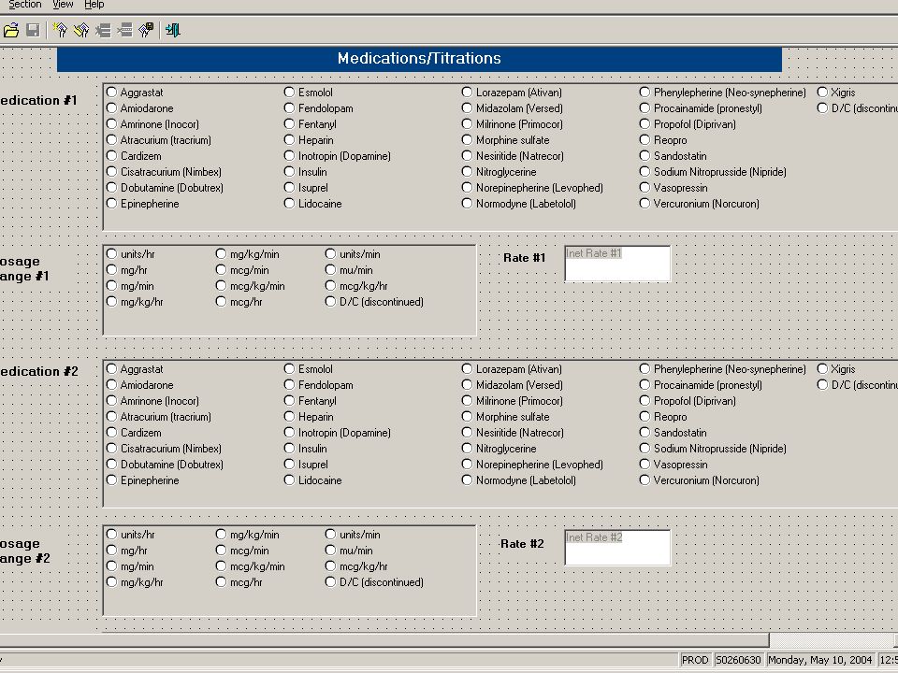Select Sodium Nitroprusside (Nipride) for Medication #2

645,449
